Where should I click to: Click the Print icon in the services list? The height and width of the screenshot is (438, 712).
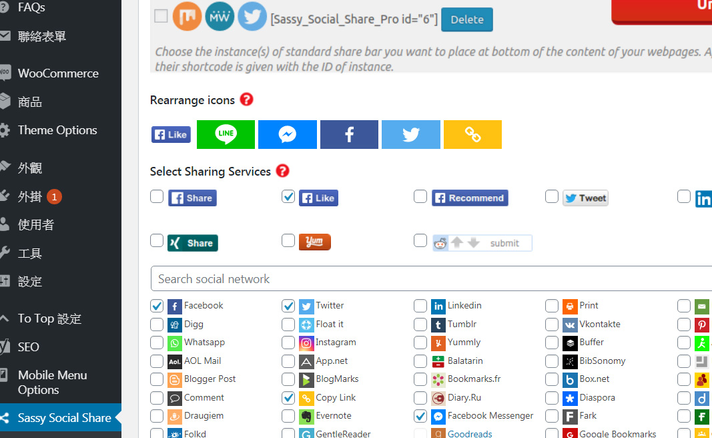click(x=570, y=306)
